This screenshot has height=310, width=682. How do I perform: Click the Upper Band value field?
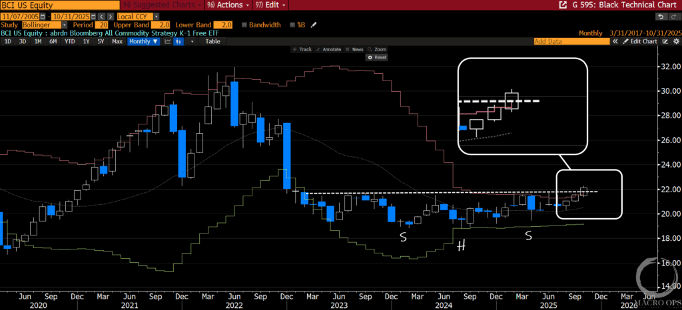coord(160,25)
